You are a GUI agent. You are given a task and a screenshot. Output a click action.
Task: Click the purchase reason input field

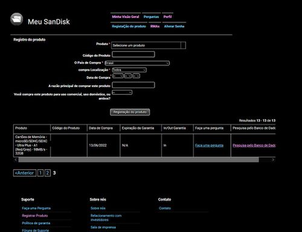click(x=133, y=85)
